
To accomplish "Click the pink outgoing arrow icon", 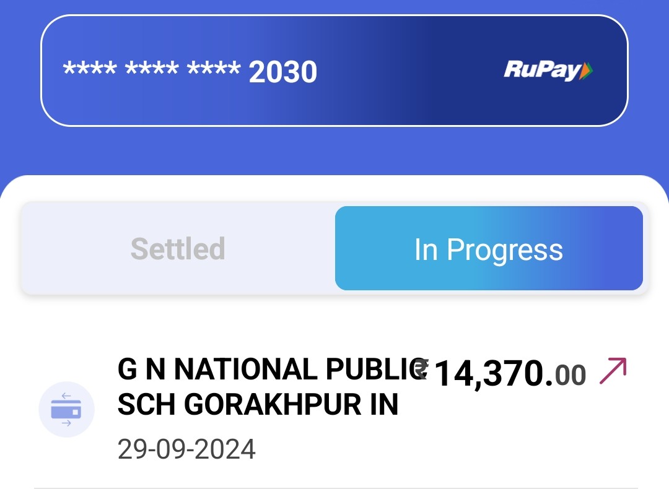I will pyautogui.click(x=613, y=371).
